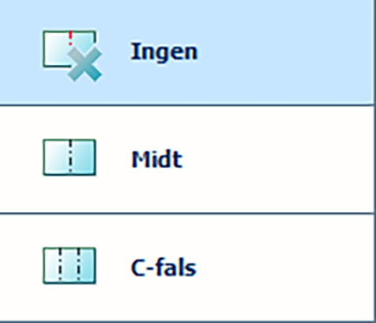This screenshot has height=323, width=376.
Task: Click left dashed line in C-fals icon
Action: (60, 266)
